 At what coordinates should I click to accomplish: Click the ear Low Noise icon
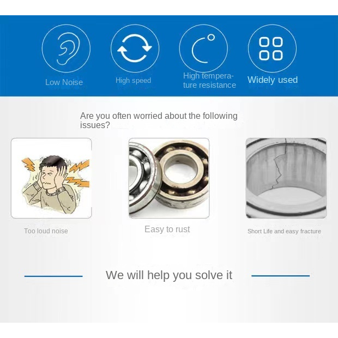click(x=66, y=49)
